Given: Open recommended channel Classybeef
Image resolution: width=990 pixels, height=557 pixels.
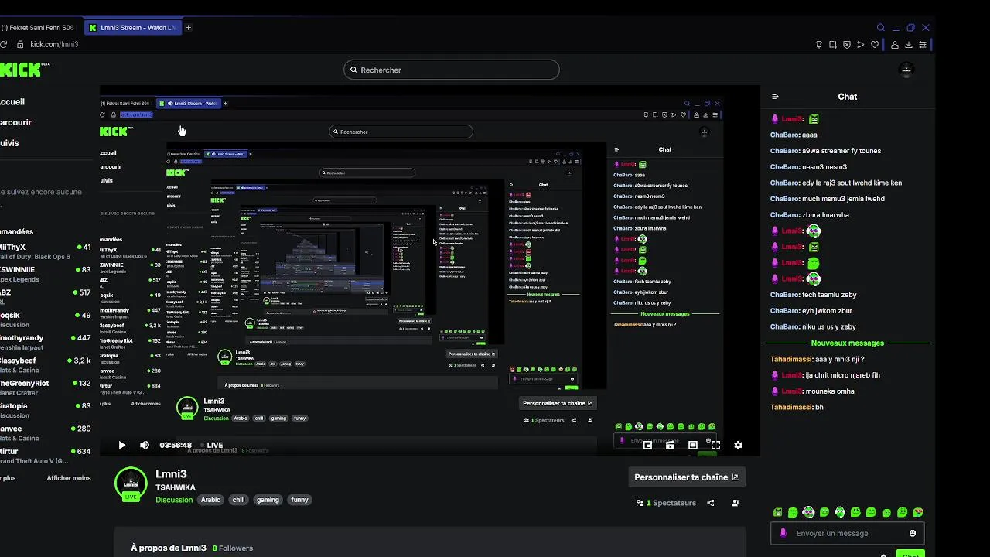Looking at the screenshot, I should click(x=46, y=365).
